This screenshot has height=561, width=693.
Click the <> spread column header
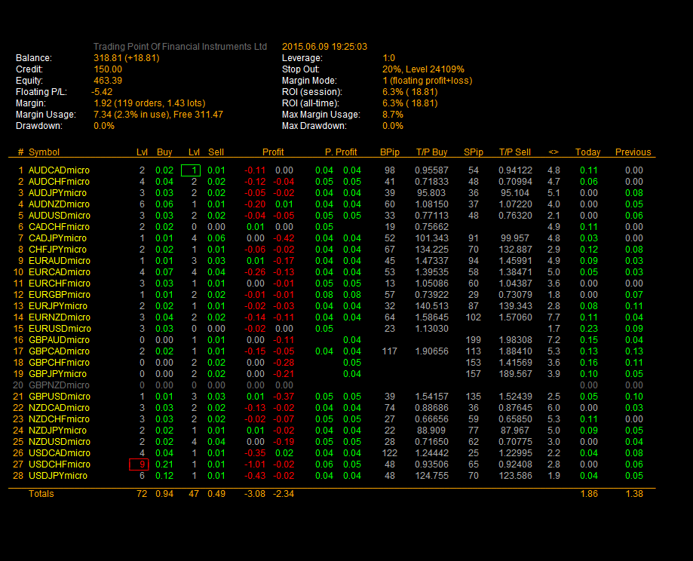coord(553,152)
